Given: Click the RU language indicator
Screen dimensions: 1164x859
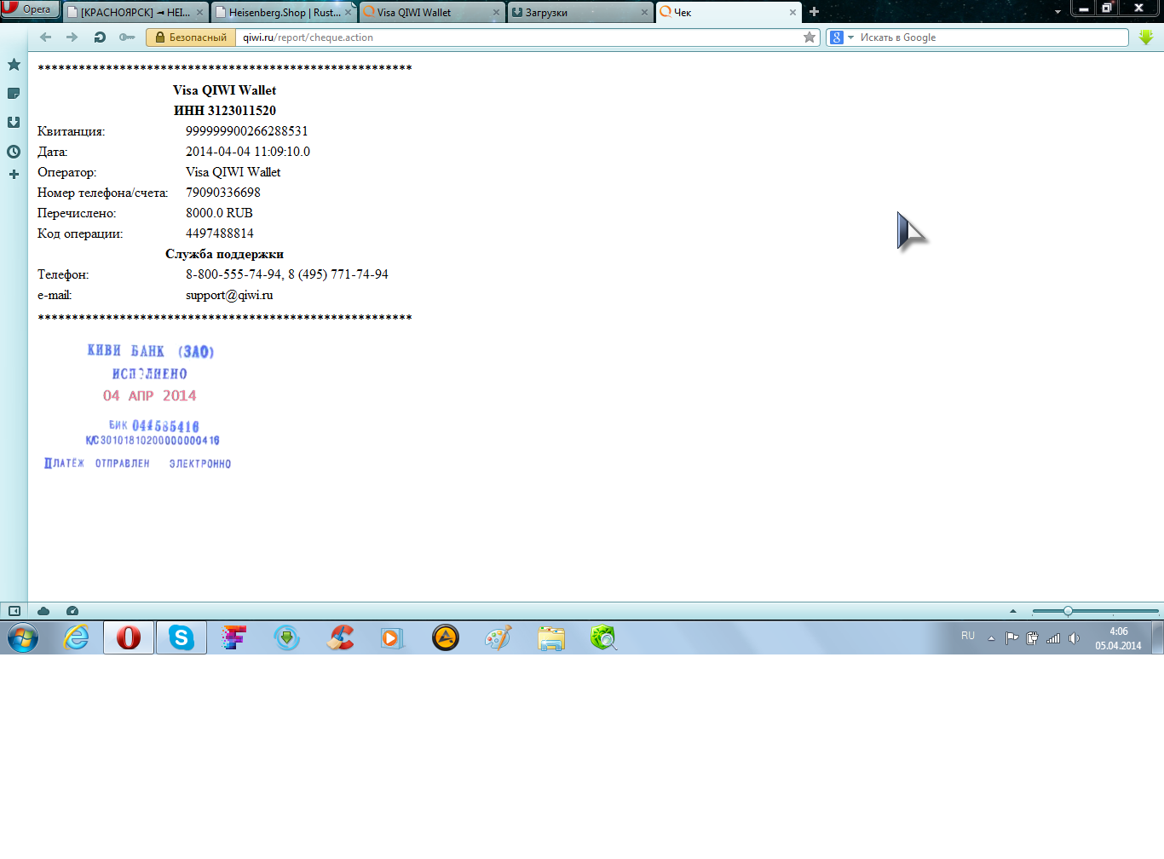Looking at the screenshot, I should click(x=968, y=637).
